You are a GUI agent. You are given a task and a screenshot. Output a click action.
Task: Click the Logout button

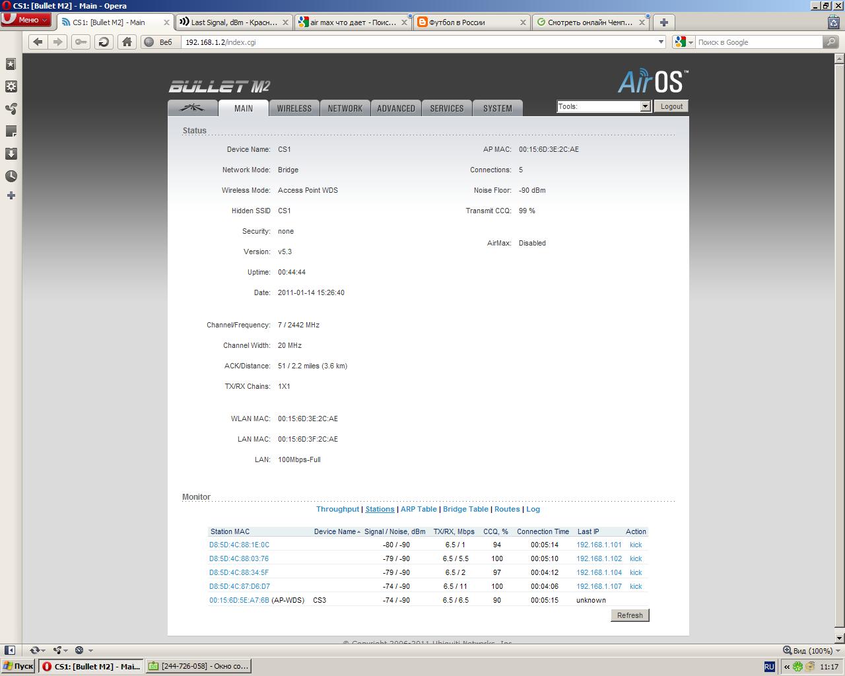671,106
